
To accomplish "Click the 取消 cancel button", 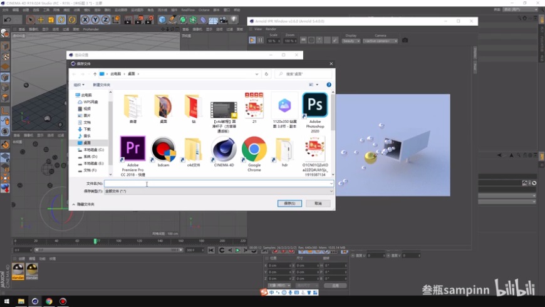I will 318,204.
